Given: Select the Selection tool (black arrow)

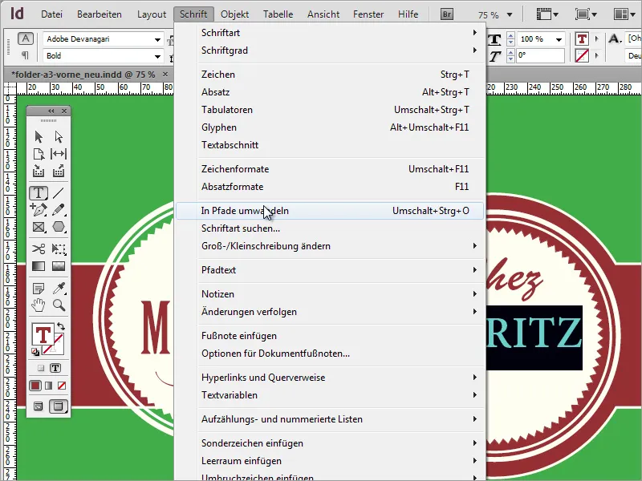Looking at the screenshot, I should tap(39, 136).
